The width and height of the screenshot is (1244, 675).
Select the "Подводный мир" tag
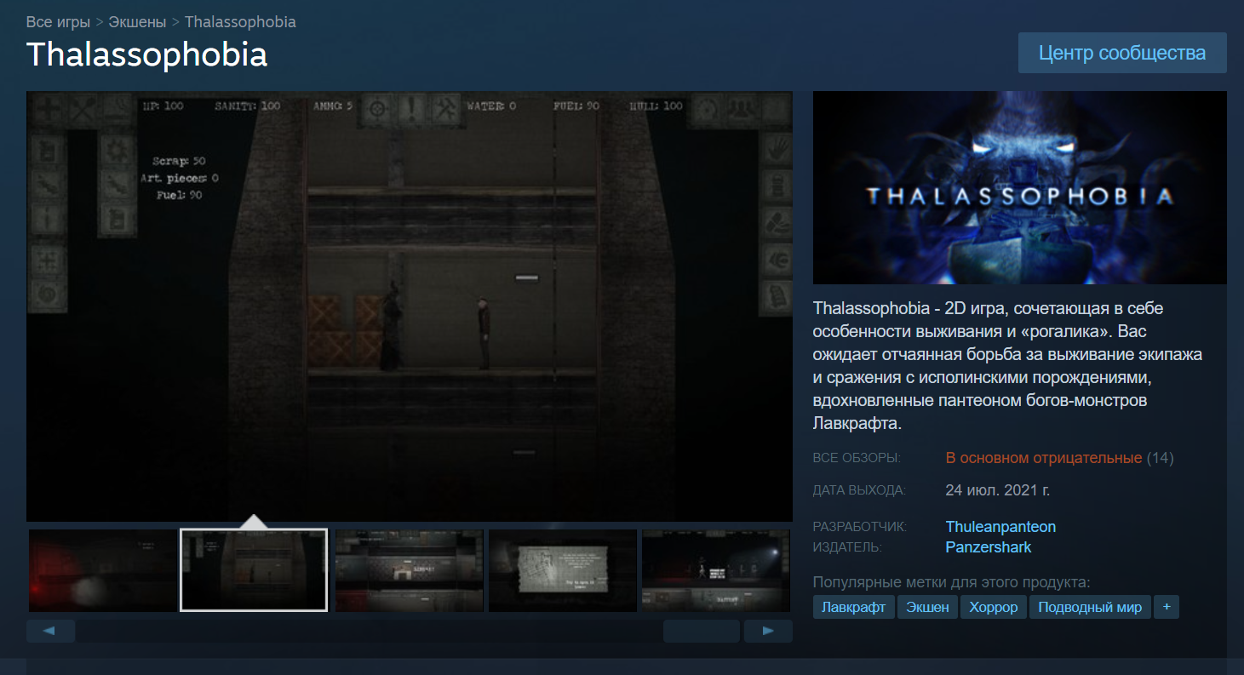pos(1091,608)
